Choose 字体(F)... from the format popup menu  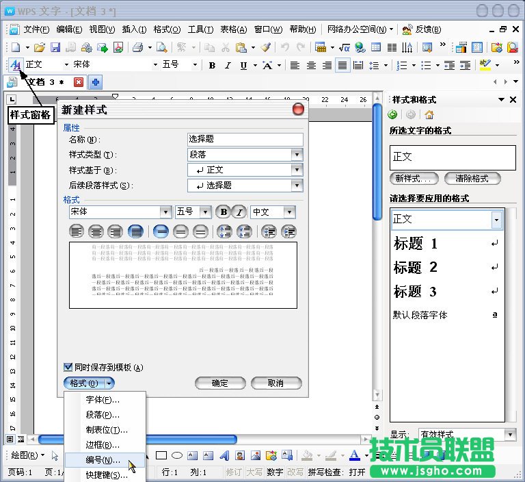tap(105, 400)
